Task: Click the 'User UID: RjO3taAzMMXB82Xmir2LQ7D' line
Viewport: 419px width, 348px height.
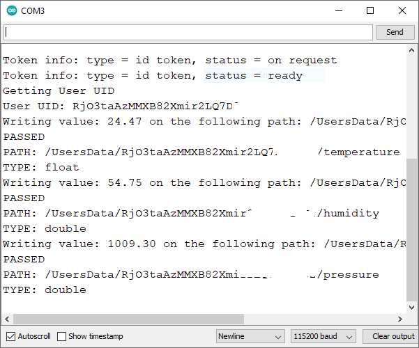Action: pos(120,106)
